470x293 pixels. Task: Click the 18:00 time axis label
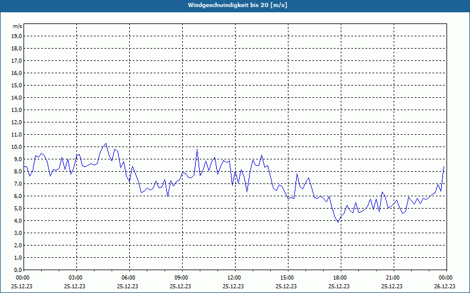click(x=341, y=278)
